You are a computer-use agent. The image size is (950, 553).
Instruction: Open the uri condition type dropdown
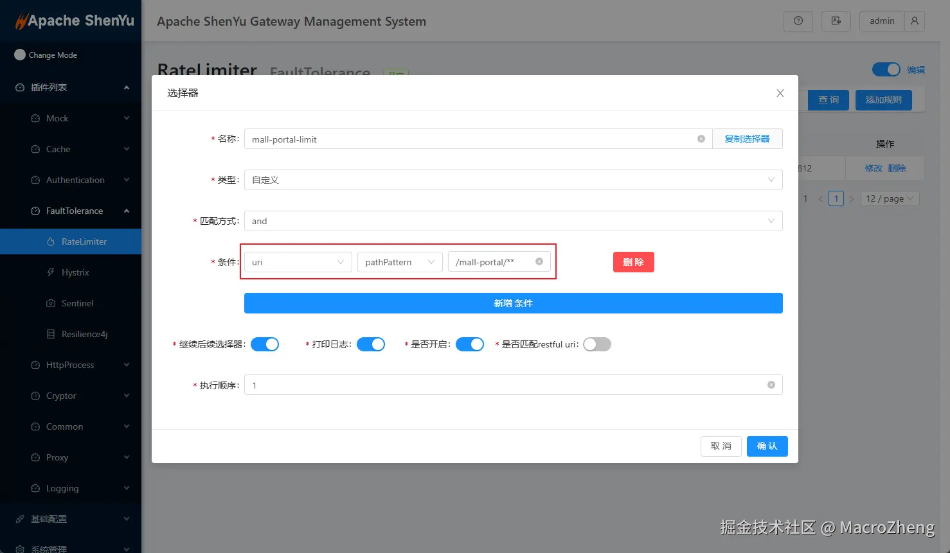coord(298,262)
